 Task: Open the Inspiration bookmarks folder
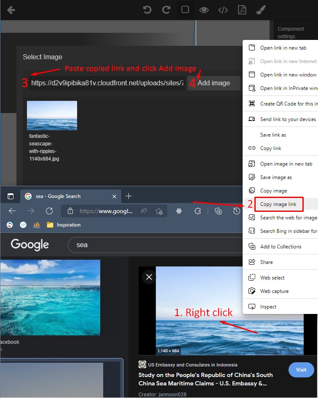tap(64, 225)
